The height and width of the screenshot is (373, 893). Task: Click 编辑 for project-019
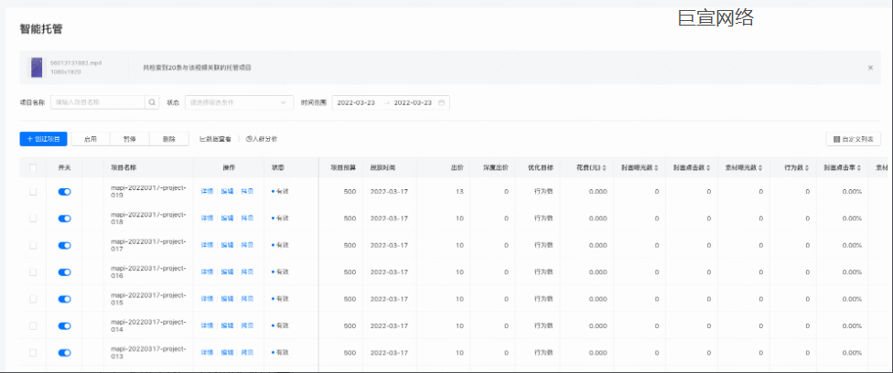[227, 191]
